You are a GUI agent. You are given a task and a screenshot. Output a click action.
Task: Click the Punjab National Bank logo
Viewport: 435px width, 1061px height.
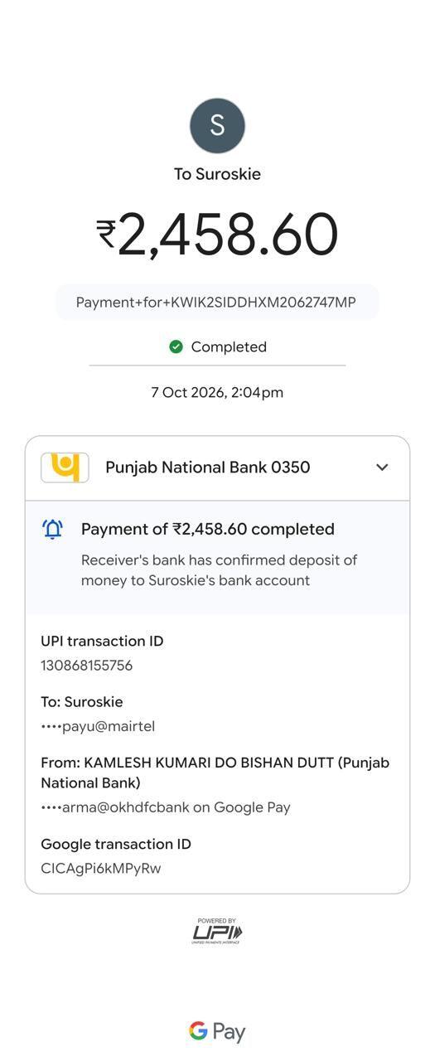(x=65, y=468)
